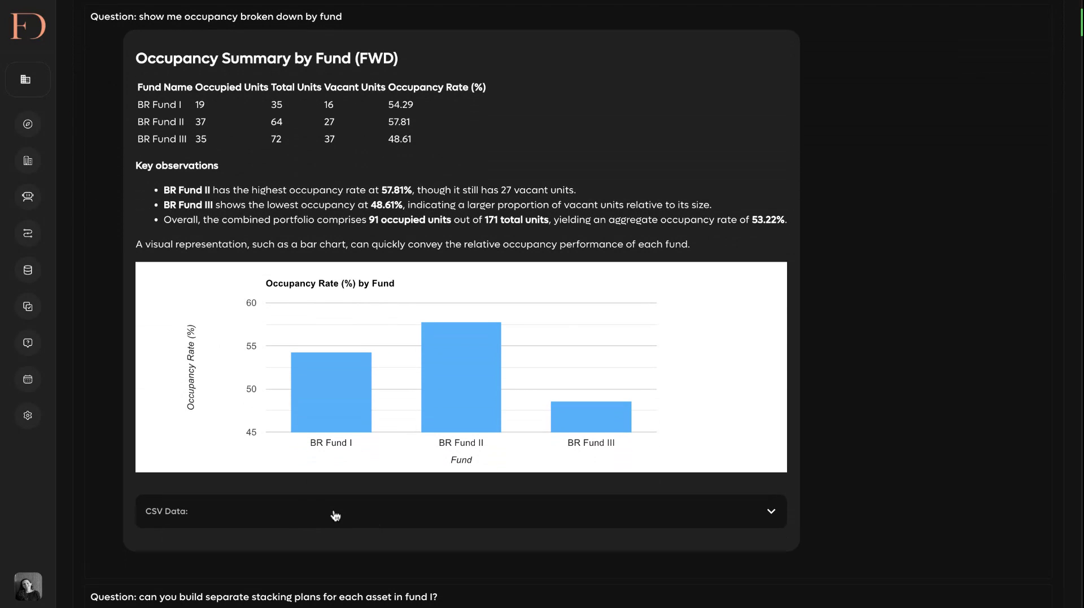Image resolution: width=1084 pixels, height=608 pixels.
Task: Click the 'Occupied Units' column header
Action: click(x=231, y=88)
